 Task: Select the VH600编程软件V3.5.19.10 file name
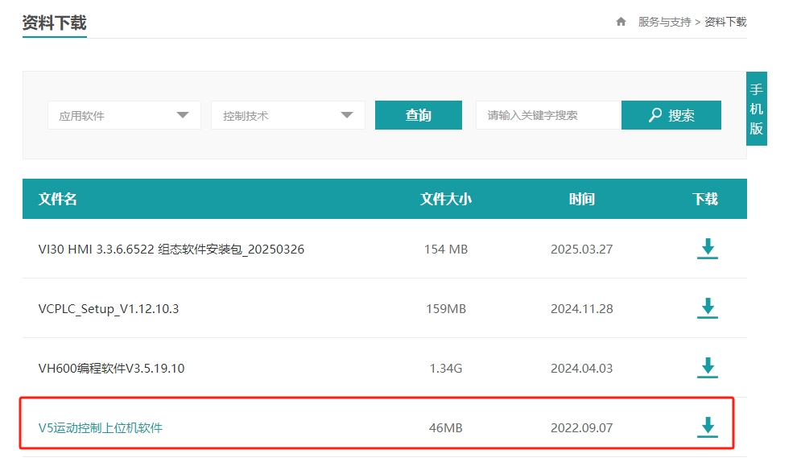point(112,368)
